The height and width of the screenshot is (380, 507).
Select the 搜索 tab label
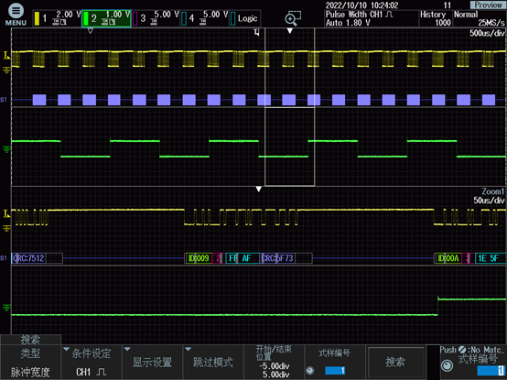[x=30, y=340]
